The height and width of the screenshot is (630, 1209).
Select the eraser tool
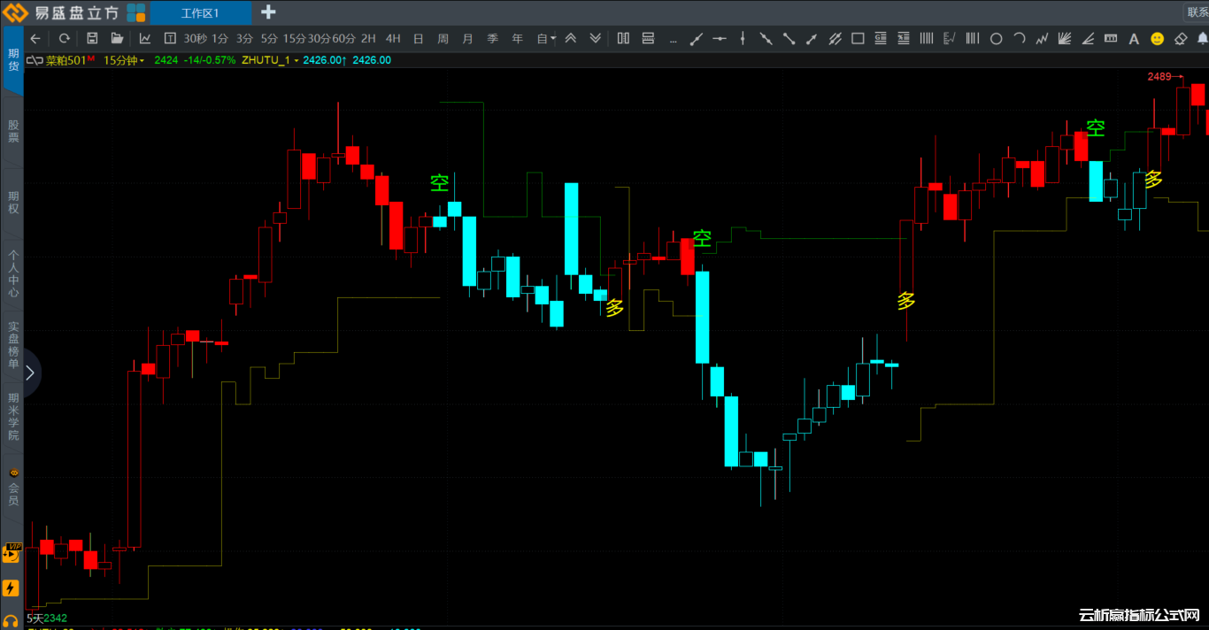tap(1180, 38)
